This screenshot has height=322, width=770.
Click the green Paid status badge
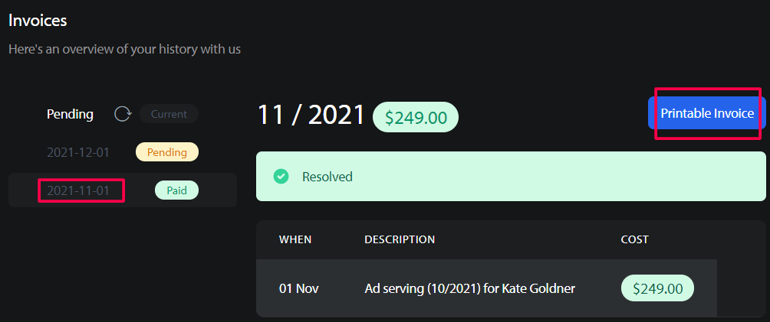click(x=177, y=190)
